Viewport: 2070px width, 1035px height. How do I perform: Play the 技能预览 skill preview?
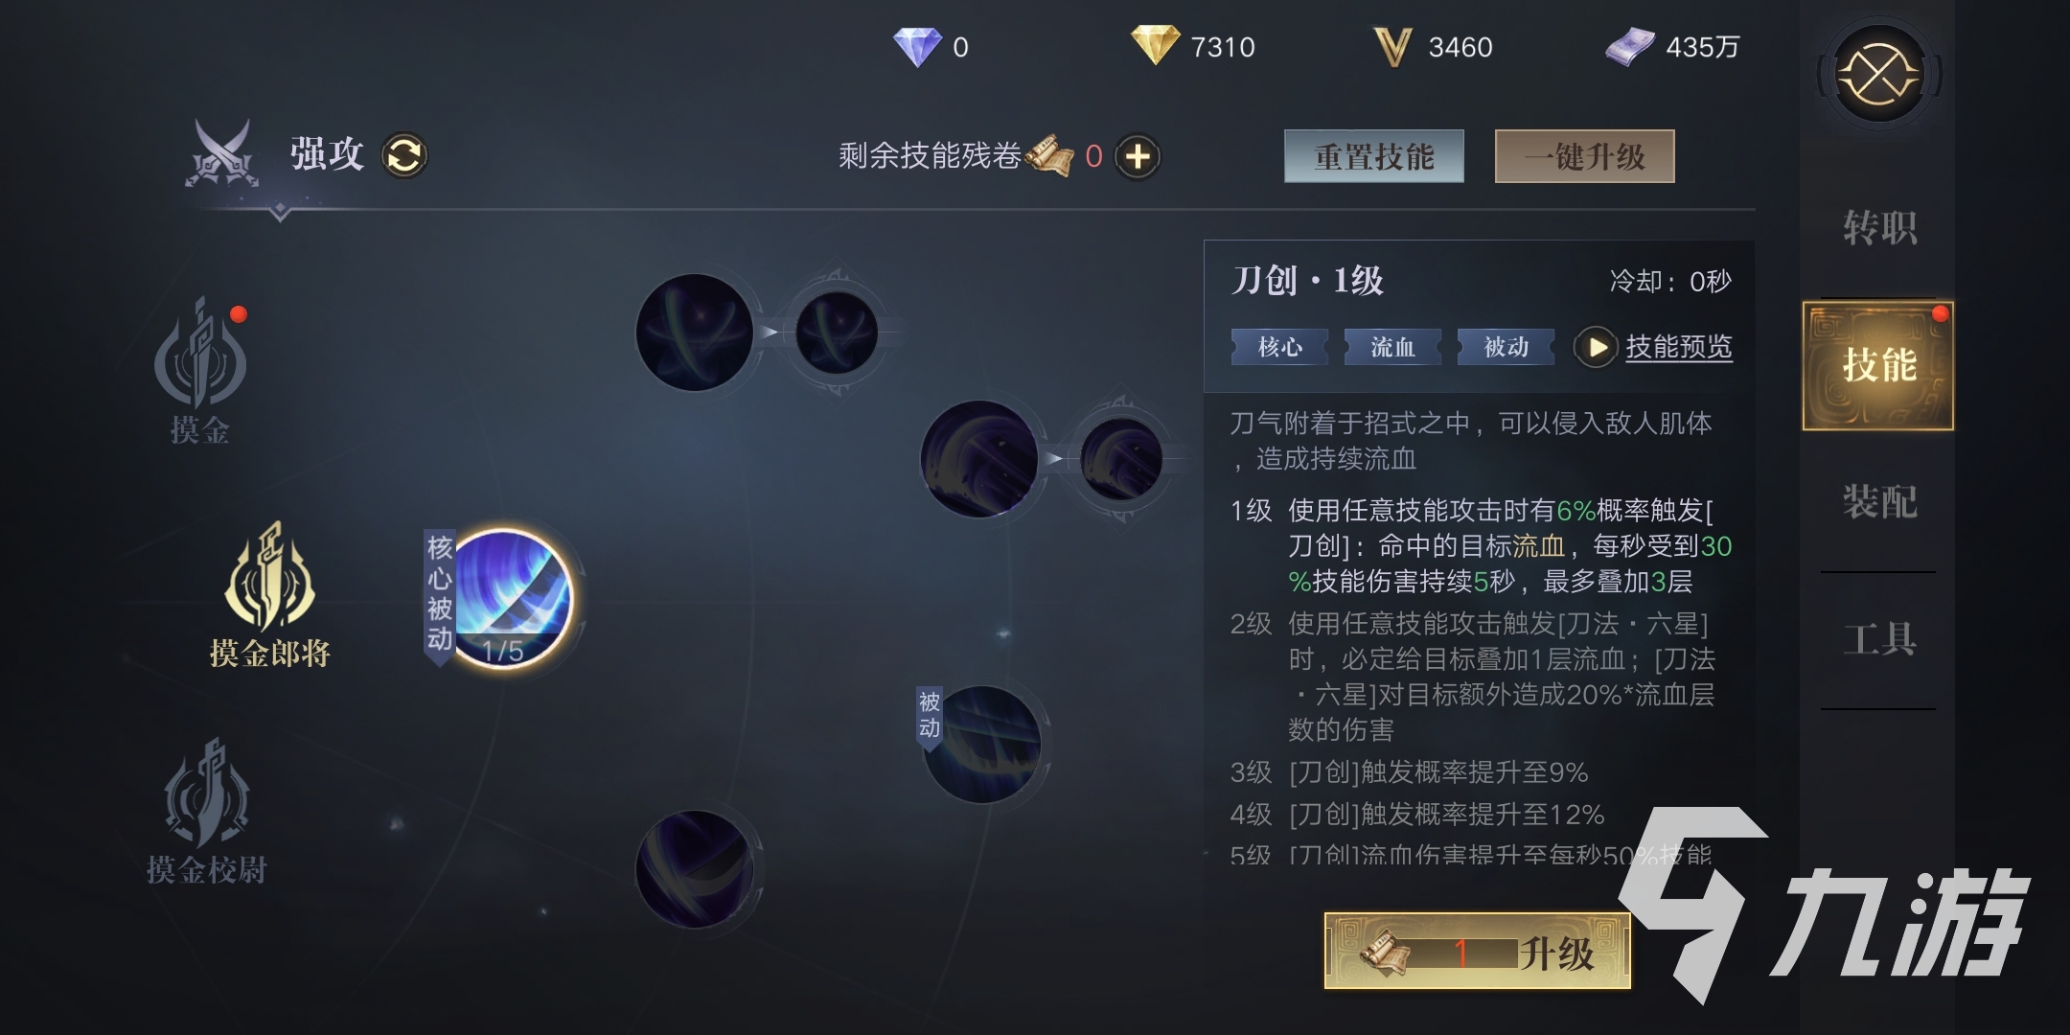(1597, 347)
